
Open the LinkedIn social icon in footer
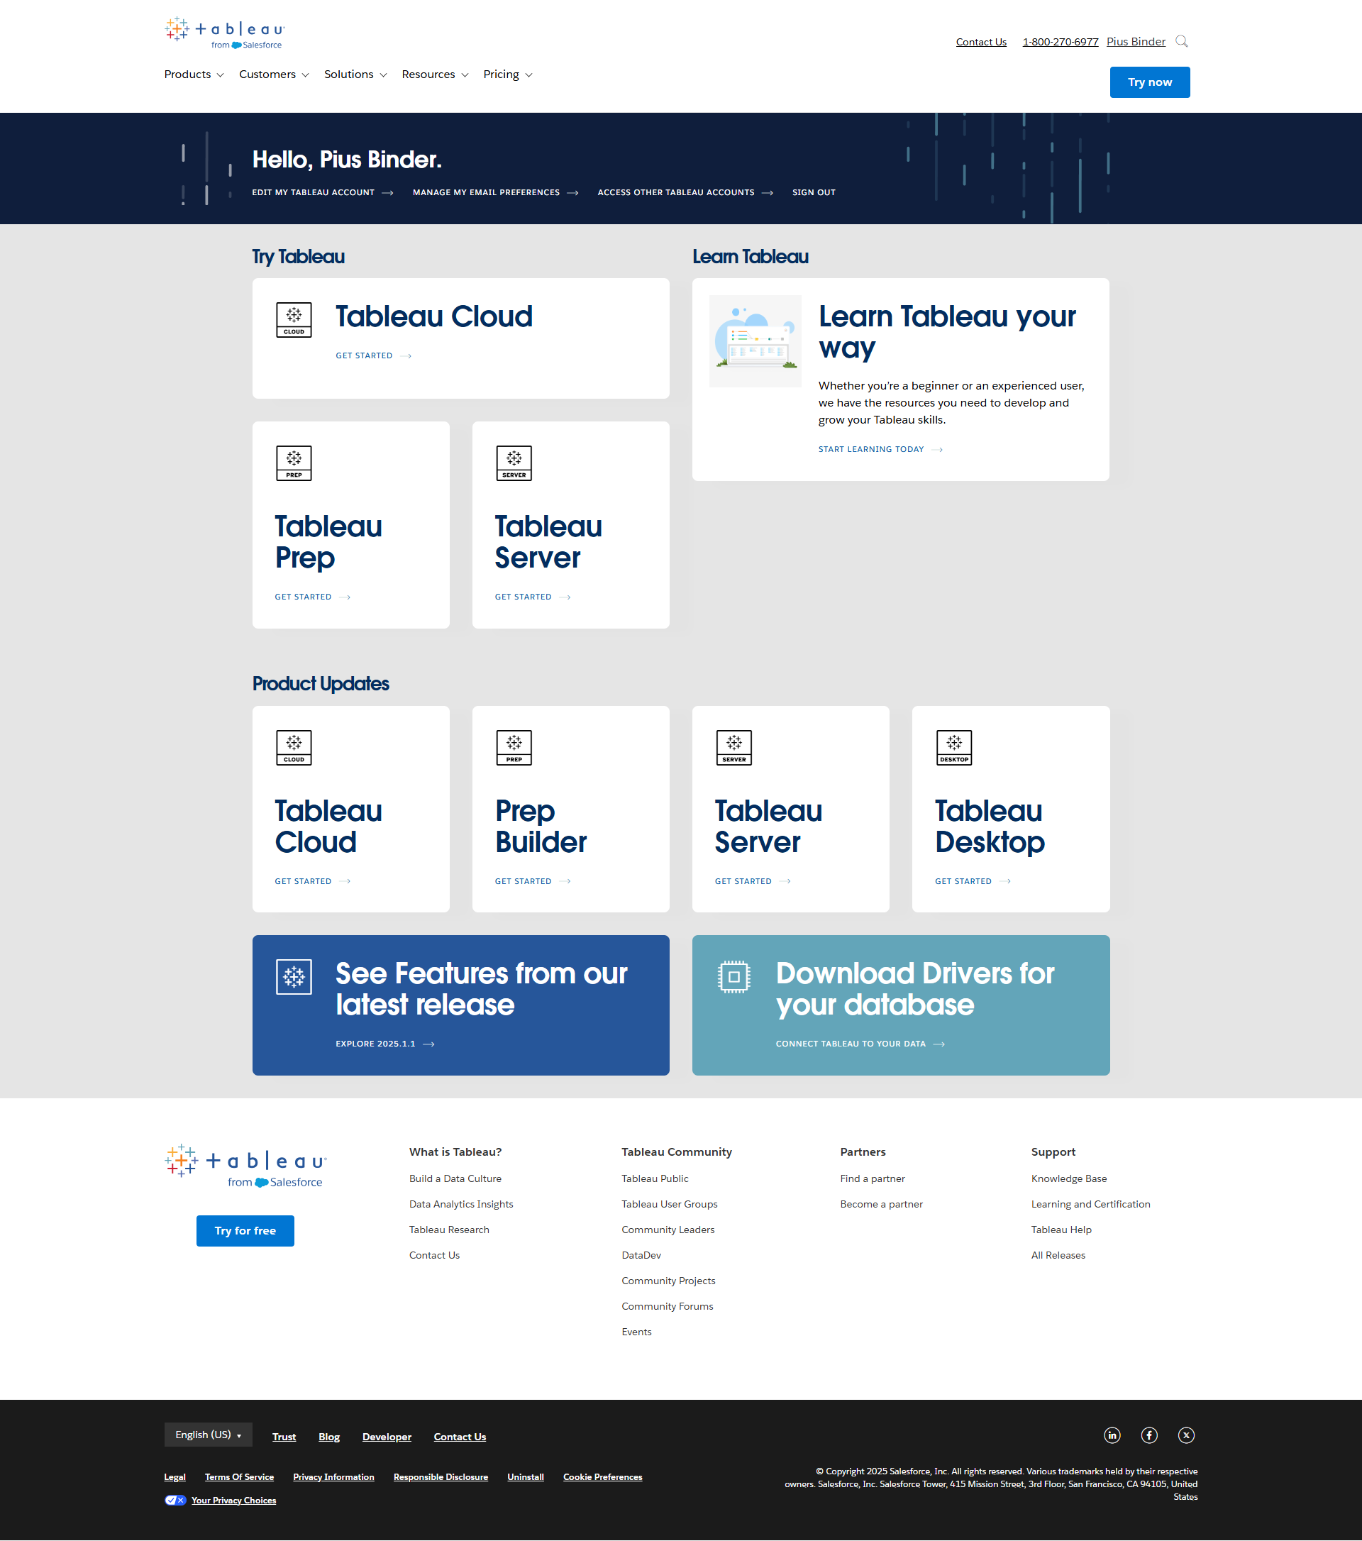pyautogui.click(x=1112, y=1435)
